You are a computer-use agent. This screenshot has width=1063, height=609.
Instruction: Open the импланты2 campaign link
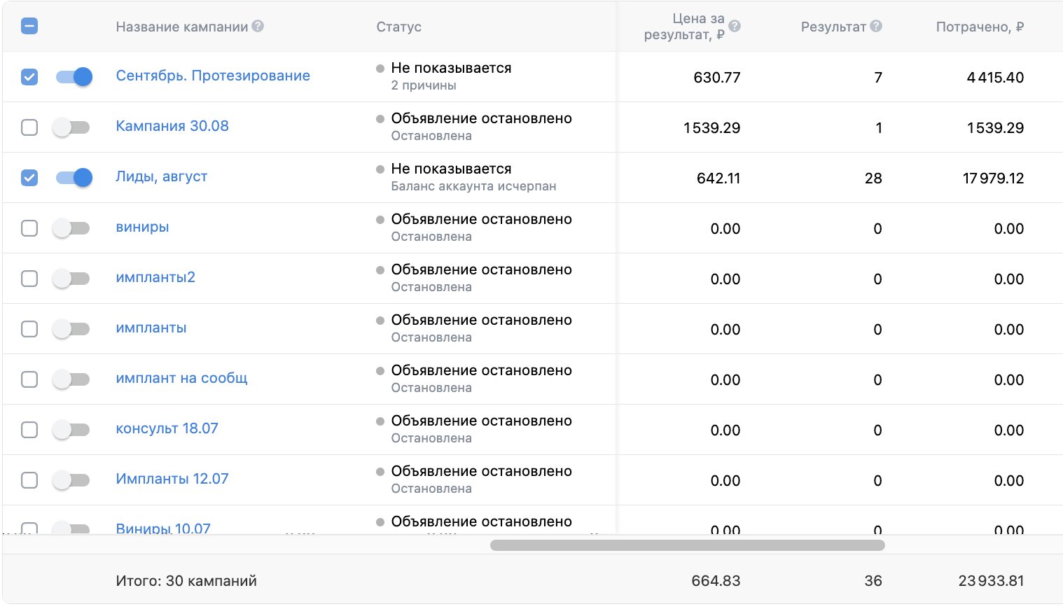[x=155, y=277]
